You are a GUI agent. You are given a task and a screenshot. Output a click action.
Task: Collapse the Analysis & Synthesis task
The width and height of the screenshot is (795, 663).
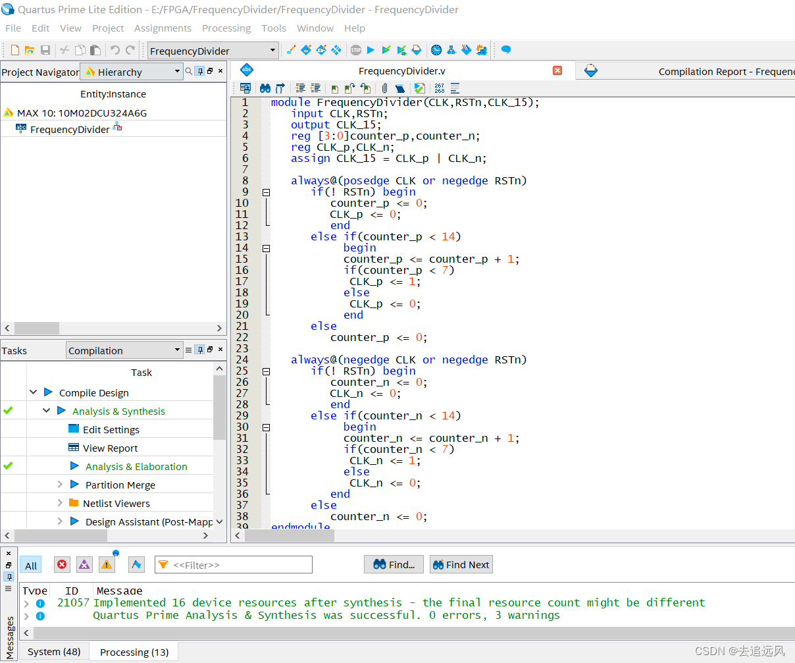(x=47, y=410)
